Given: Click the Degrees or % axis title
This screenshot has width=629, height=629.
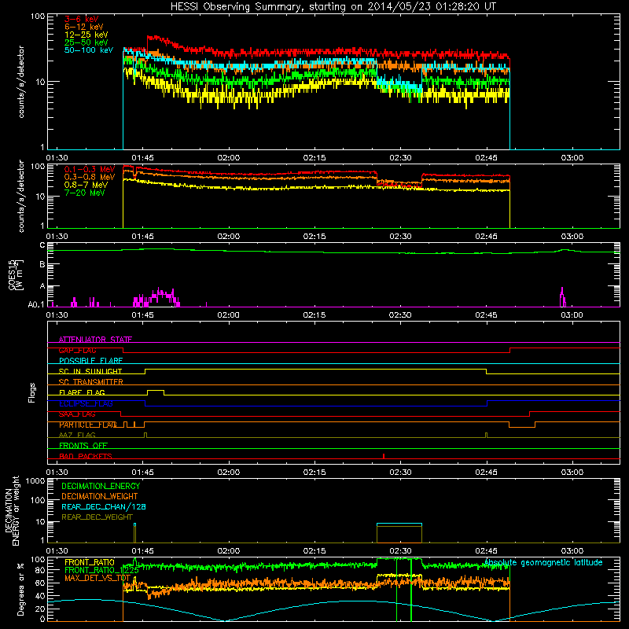Looking at the screenshot, I should tap(20, 589).
